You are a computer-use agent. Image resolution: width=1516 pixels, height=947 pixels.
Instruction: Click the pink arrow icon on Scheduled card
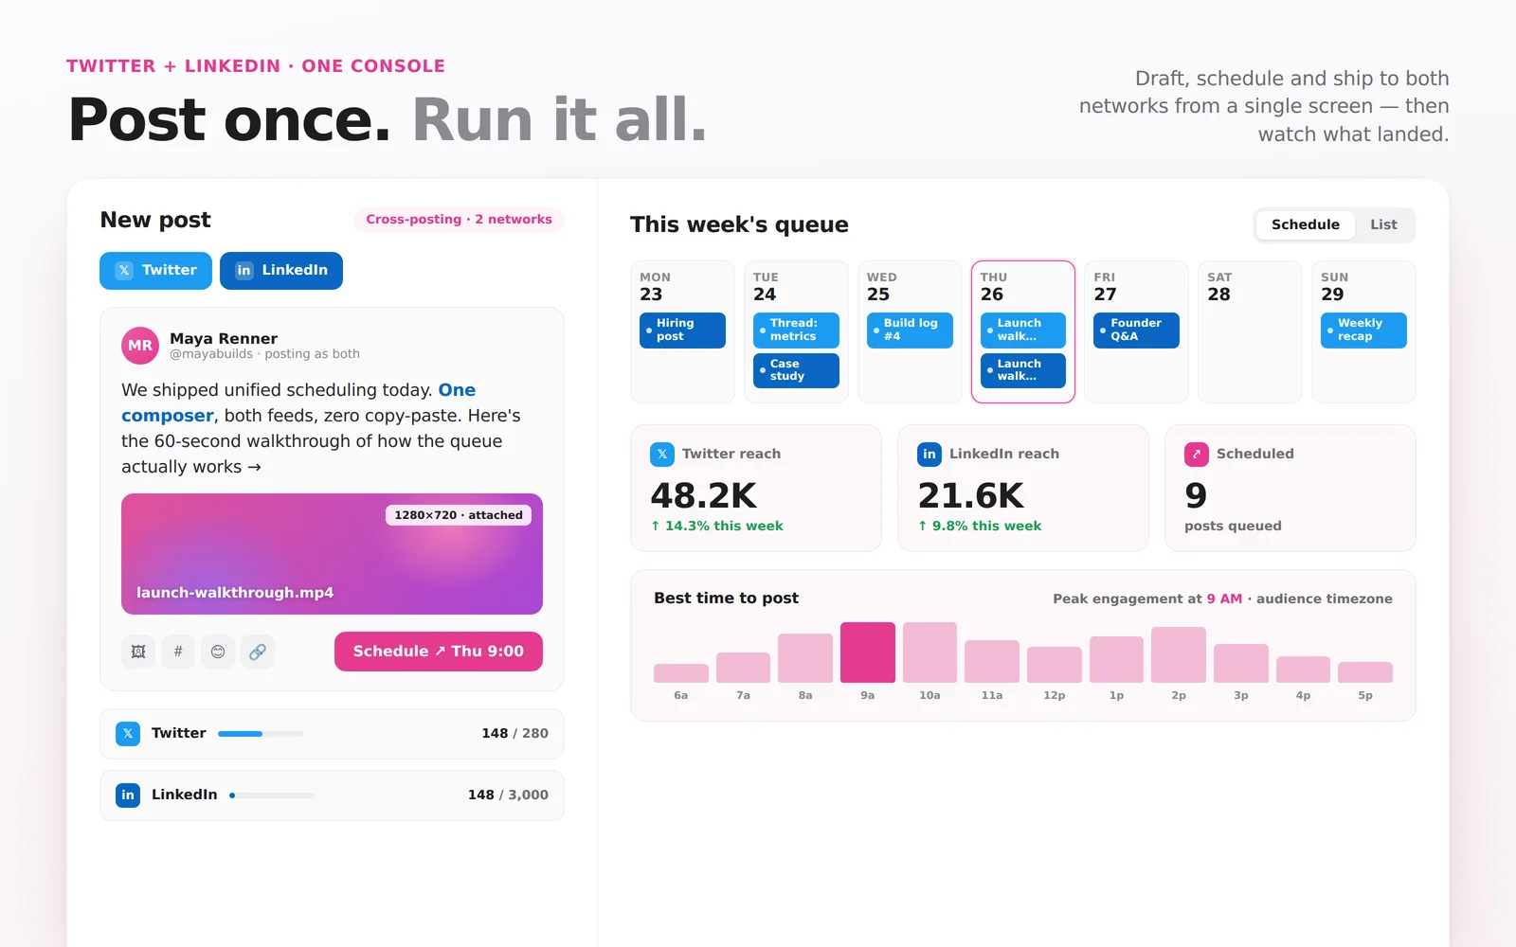[x=1197, y=455]
